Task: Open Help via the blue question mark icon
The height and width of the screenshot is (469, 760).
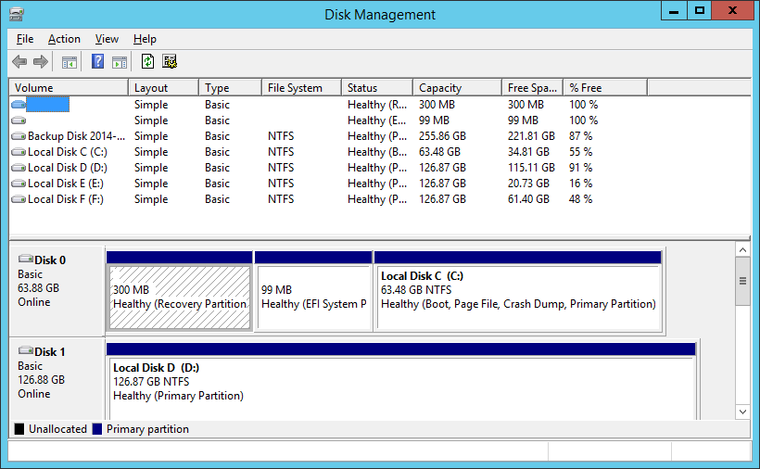Action: coord(97,62)
